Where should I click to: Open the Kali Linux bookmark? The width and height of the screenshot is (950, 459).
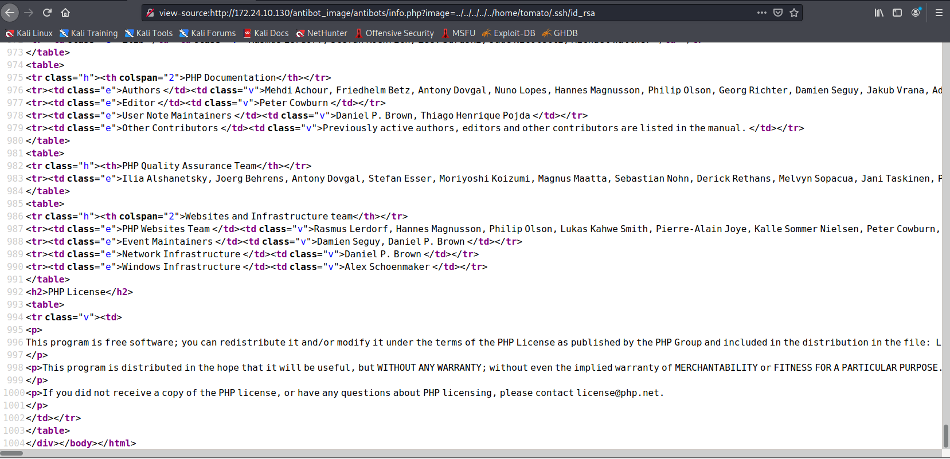[29, 33]
